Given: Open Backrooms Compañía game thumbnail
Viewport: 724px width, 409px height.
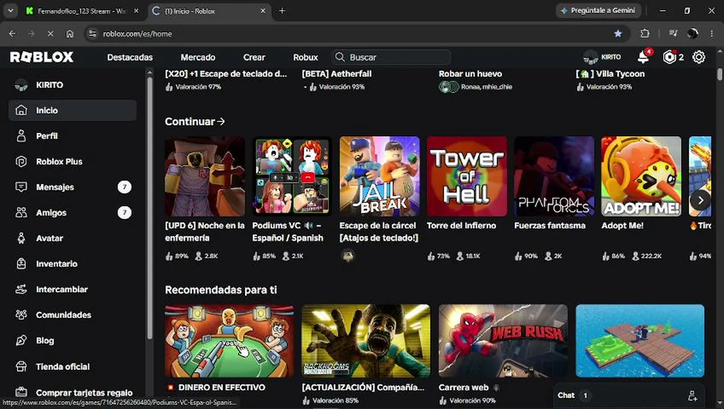Looking at the screenshot, I should [366, 341].
